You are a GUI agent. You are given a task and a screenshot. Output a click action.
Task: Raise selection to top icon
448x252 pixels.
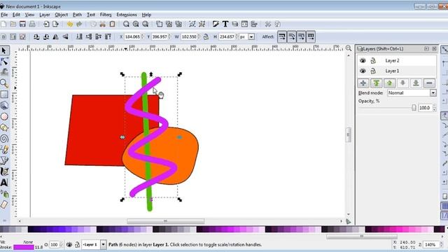click(108, 36)
